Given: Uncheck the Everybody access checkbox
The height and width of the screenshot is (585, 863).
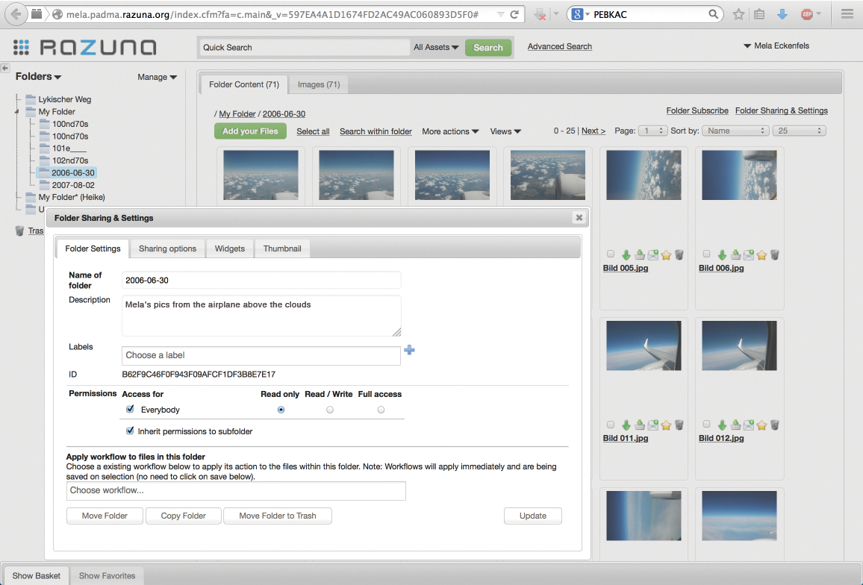Looking at the screenshot, I should (x=131, y=410).
